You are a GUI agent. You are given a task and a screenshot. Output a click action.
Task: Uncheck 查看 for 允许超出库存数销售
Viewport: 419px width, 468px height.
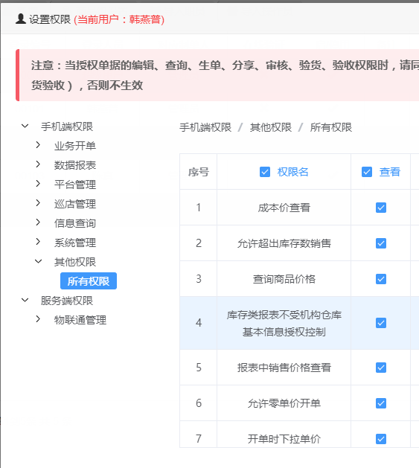[x=381, y=243]
